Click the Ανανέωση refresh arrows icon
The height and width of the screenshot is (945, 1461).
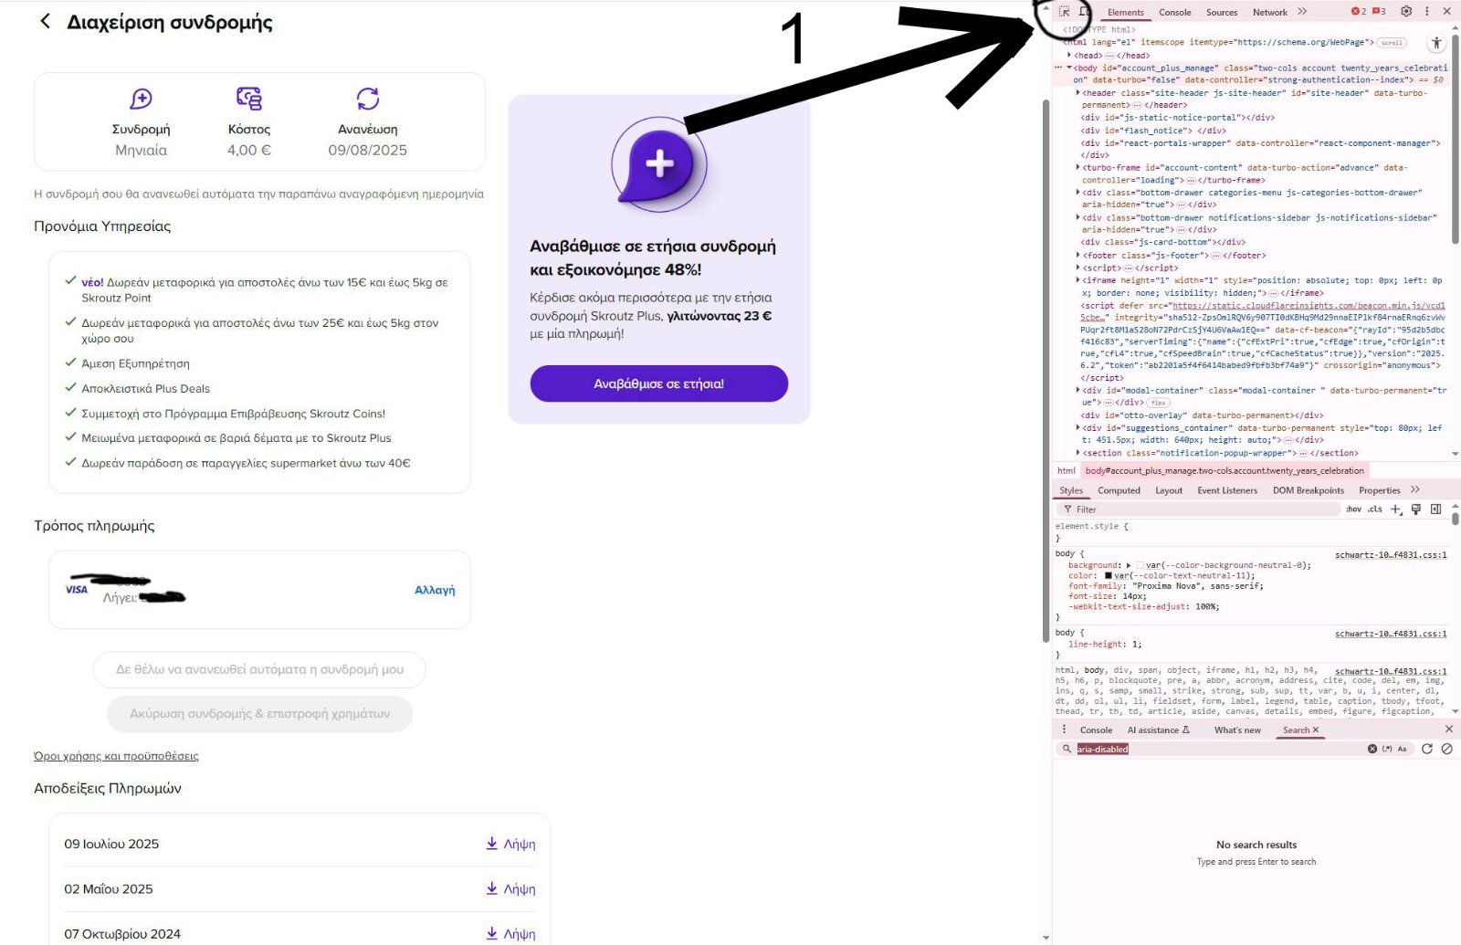[368, 99]
